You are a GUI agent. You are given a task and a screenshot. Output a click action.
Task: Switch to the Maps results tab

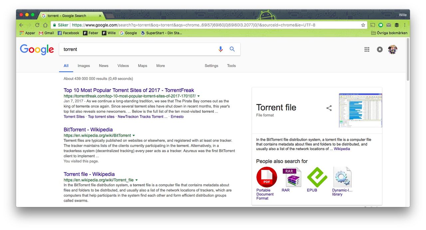[142, 66]
